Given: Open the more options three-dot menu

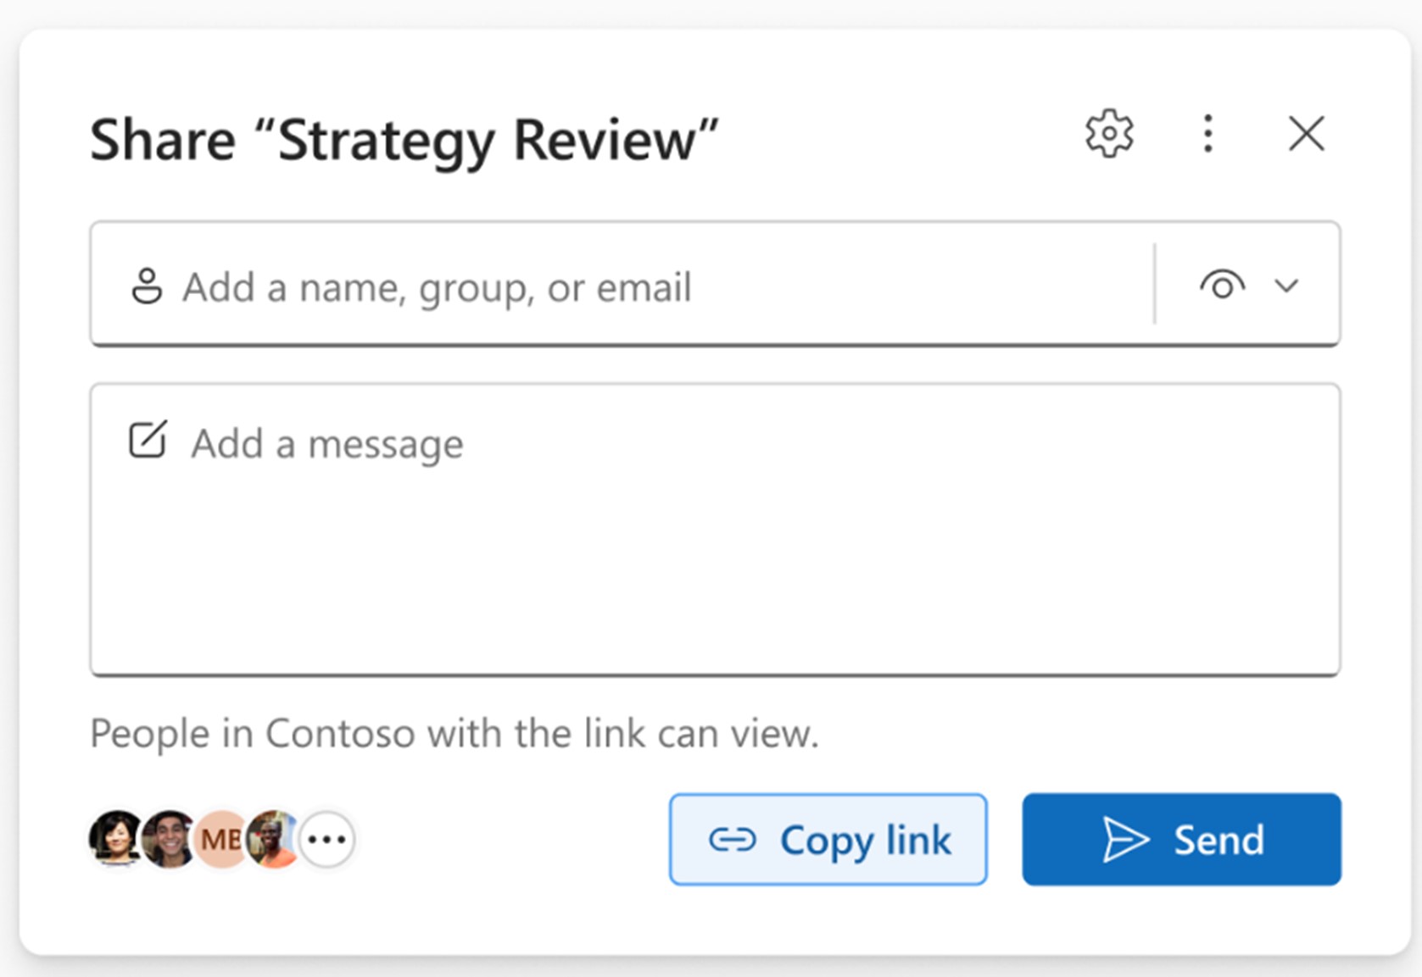Looking at the screenshot, I should [x=1207, y=134].
